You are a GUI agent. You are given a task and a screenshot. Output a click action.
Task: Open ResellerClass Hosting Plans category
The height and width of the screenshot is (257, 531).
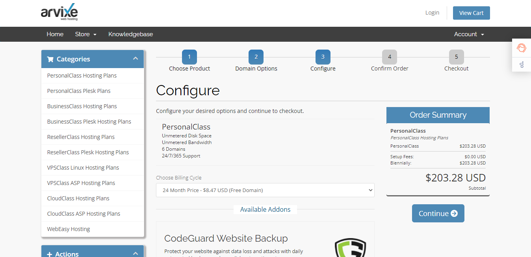point(93,137)
